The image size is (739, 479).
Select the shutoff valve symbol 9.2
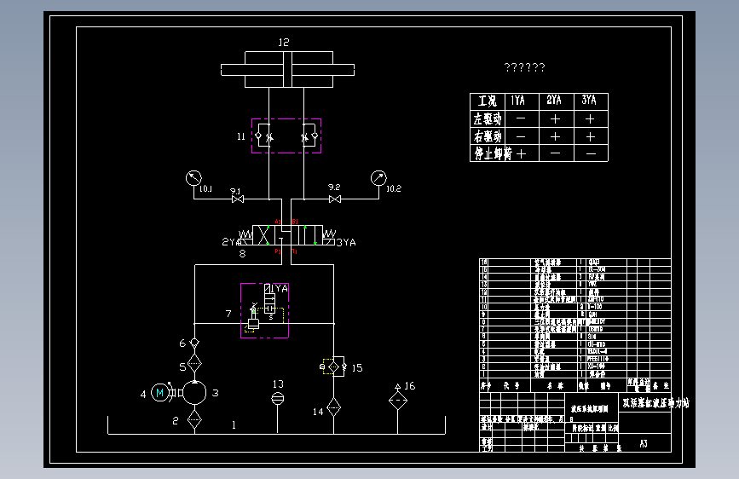click(335, 199)
